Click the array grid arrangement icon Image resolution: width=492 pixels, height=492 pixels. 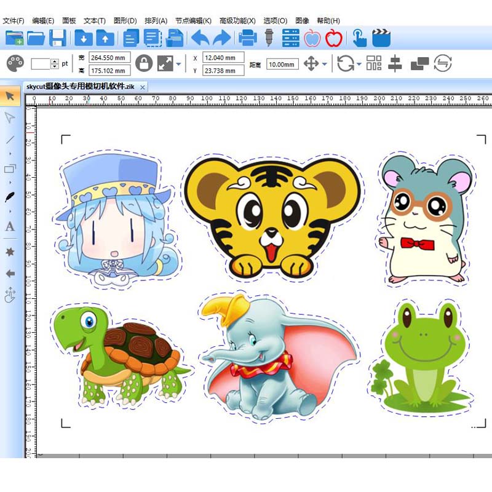point(374,63)
